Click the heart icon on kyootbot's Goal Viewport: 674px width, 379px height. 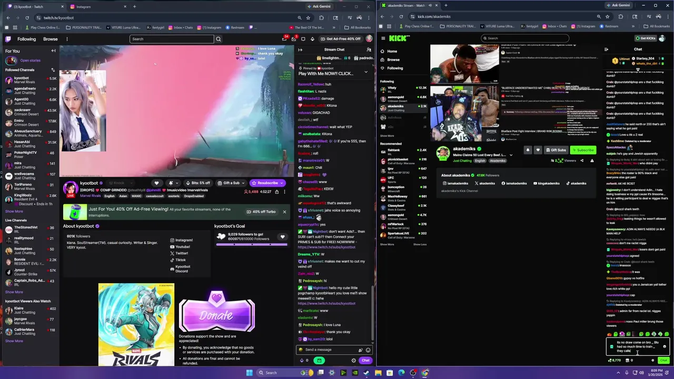(282, 237)
